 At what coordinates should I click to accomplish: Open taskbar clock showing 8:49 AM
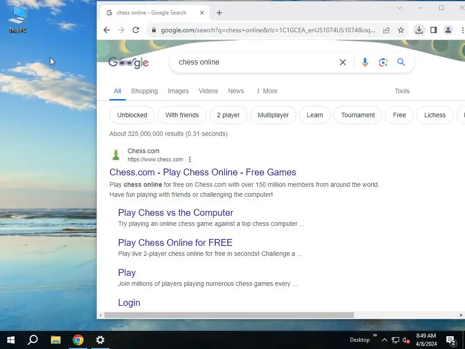coord(426,340)
